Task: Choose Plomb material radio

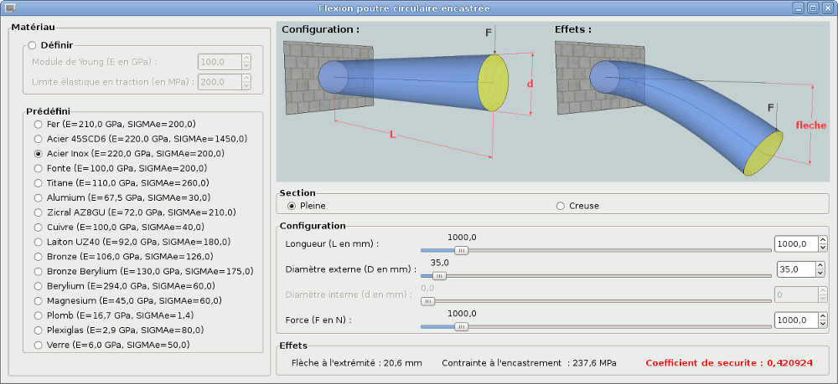Action: tap(38, 315)
